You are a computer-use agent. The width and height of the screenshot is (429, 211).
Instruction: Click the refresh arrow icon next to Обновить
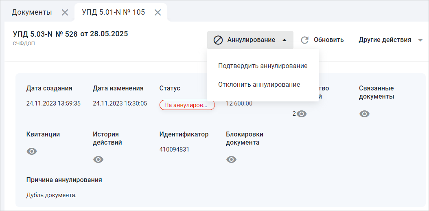click(x=305, y=40)
